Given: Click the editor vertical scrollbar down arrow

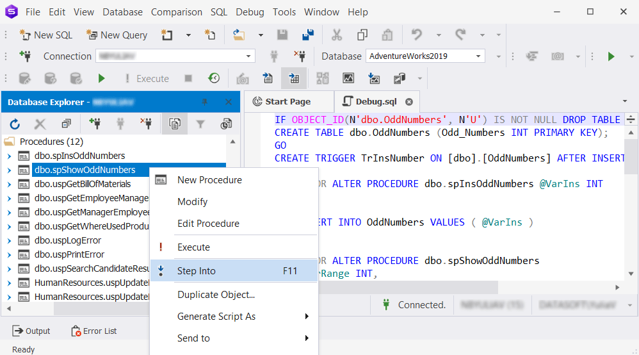Looking at the screenshot, I should click(x=631, y=274).
